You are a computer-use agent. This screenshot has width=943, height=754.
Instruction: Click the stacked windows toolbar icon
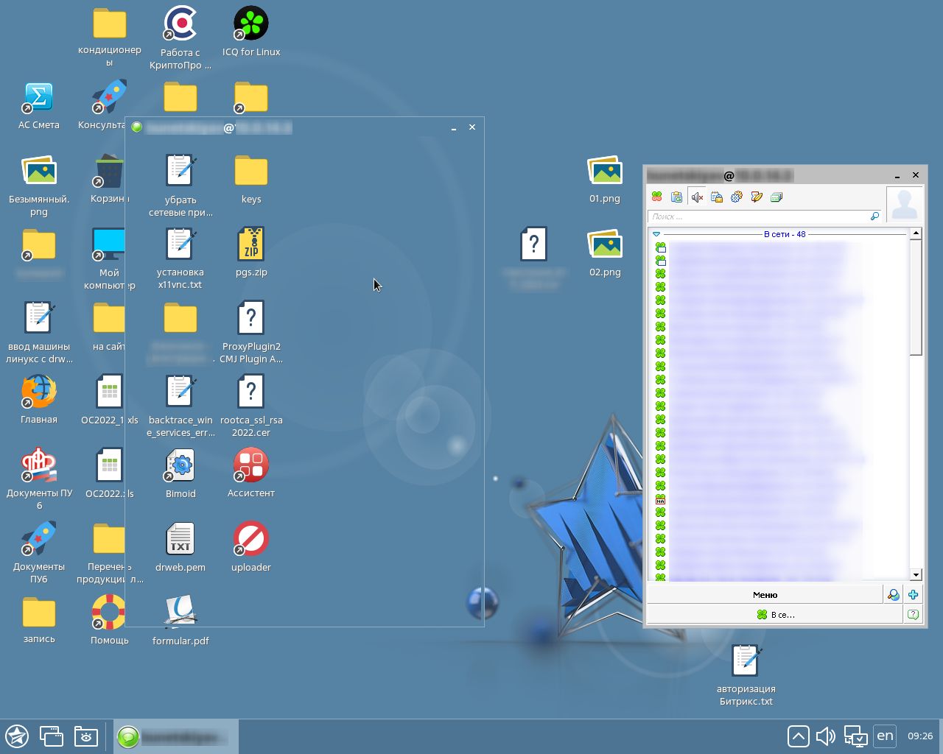(776, 197)
